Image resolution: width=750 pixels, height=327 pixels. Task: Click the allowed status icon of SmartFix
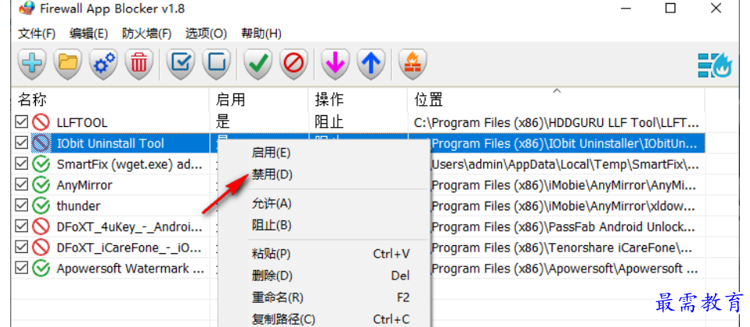point(41,164)
